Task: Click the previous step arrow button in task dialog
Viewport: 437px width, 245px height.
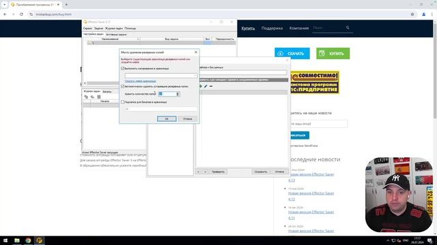Action: coord(198,171)
